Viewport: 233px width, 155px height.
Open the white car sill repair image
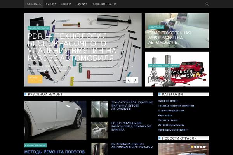click(x=55, y=121)
